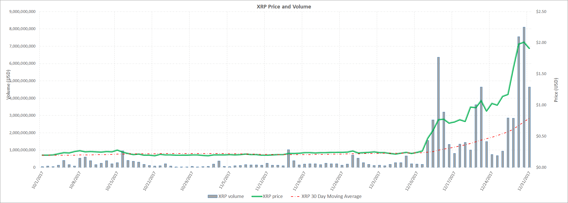This screenshot has height=203, width=568.
Task: Select the Price (USD) right axis title
Action: (556, 90)
